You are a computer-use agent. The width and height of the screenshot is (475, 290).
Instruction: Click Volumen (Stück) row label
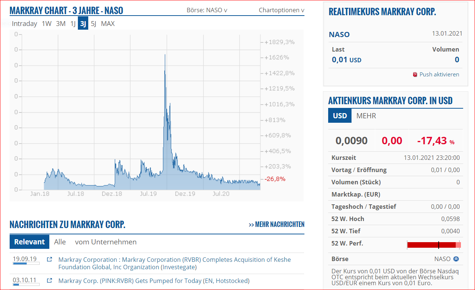click(356, 182)
